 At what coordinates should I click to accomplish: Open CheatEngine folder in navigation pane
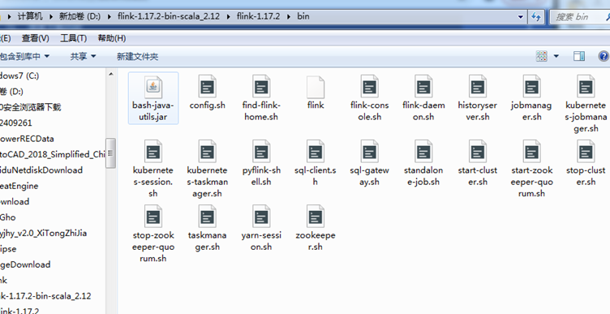coord(19,186)
